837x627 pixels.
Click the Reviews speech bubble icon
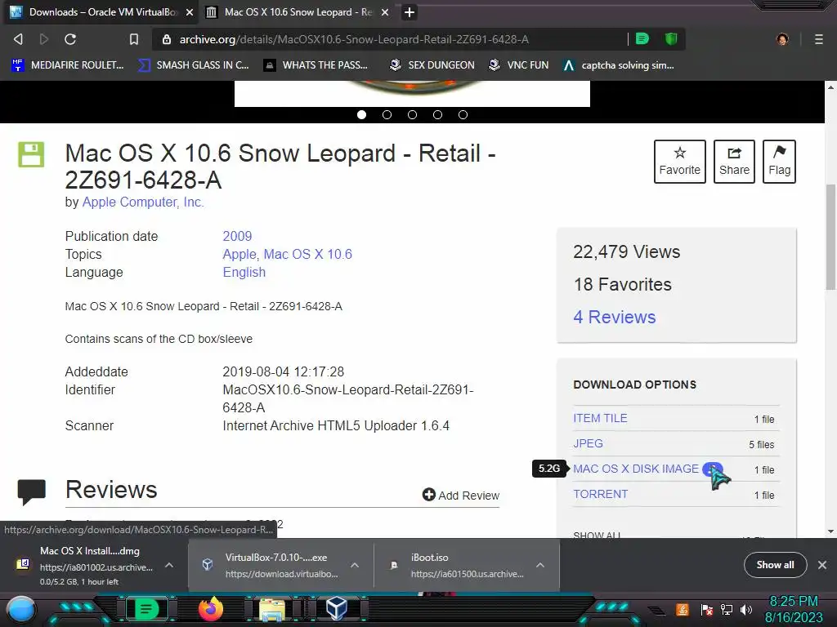[32, 491]
